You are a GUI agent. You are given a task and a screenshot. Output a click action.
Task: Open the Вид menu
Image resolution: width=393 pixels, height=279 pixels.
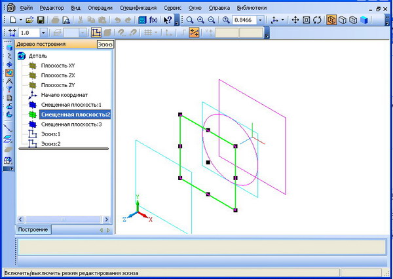[75, 8]
